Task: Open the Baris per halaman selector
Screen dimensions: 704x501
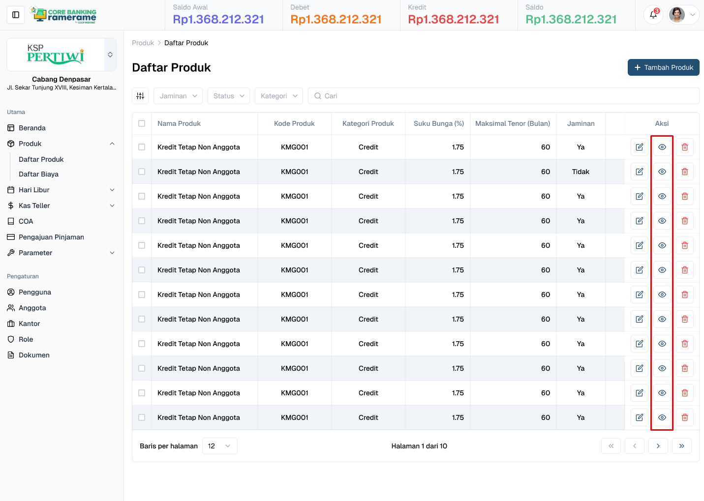Action: [219, 446]
